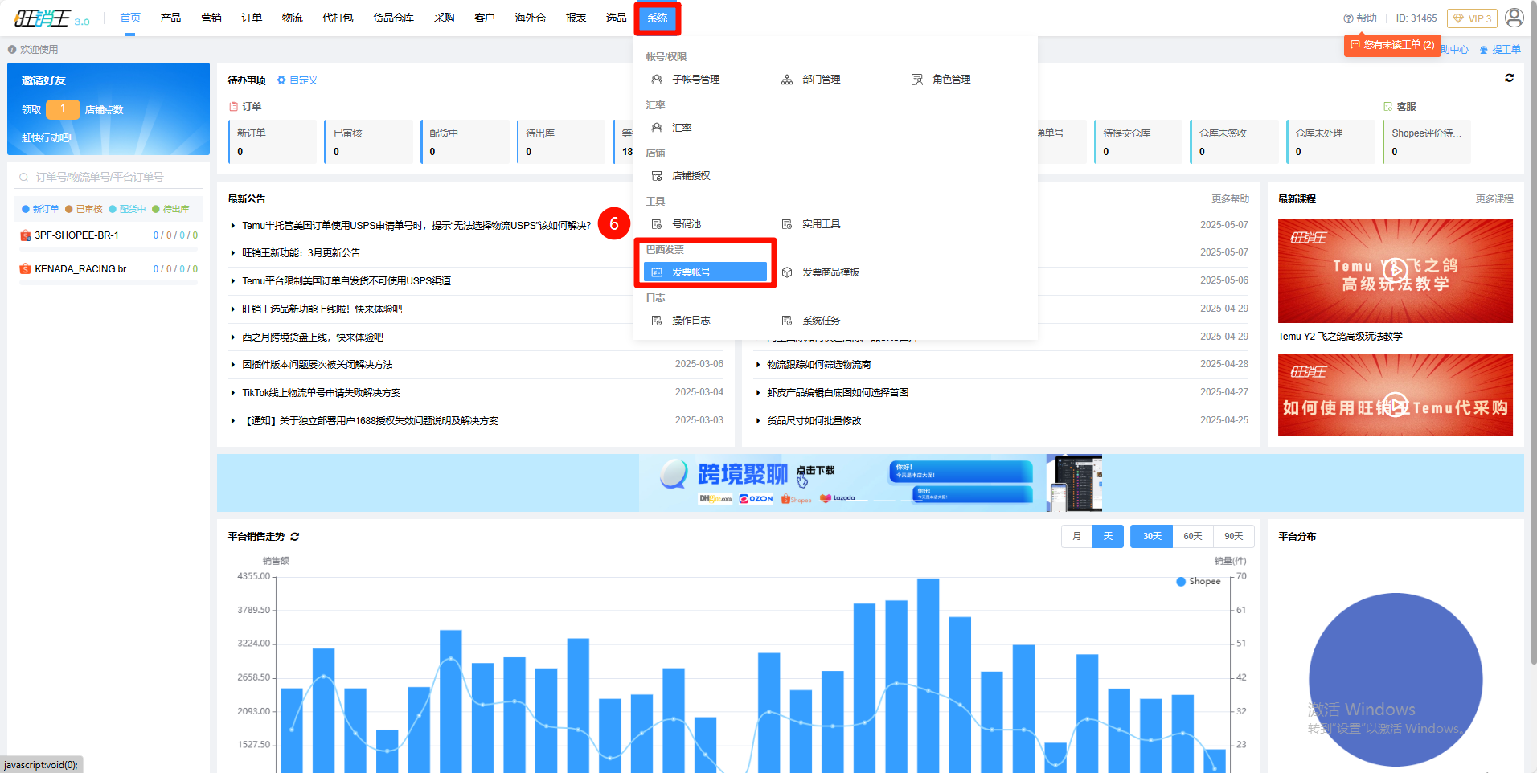Image resolution: width=1537 pixels, height=773 pixels.
Task: Click the 帮助 help icon
Action: coord(1348,18)
